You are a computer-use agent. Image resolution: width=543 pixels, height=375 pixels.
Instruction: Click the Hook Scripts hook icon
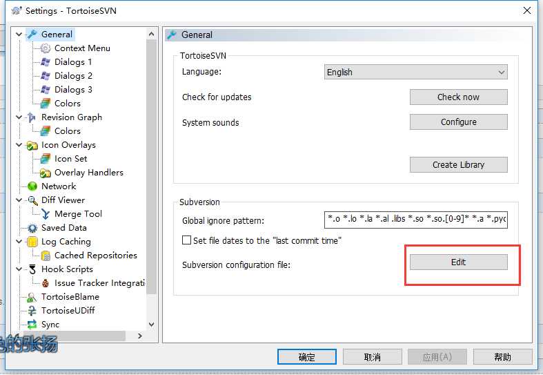(x=32, y=269)
